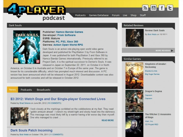Filter by Xbox 360 platform link

73,42
